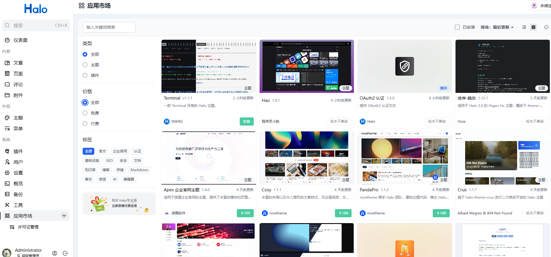Select the Markdown tag filter
551x257 pixels.
point(140,170)
